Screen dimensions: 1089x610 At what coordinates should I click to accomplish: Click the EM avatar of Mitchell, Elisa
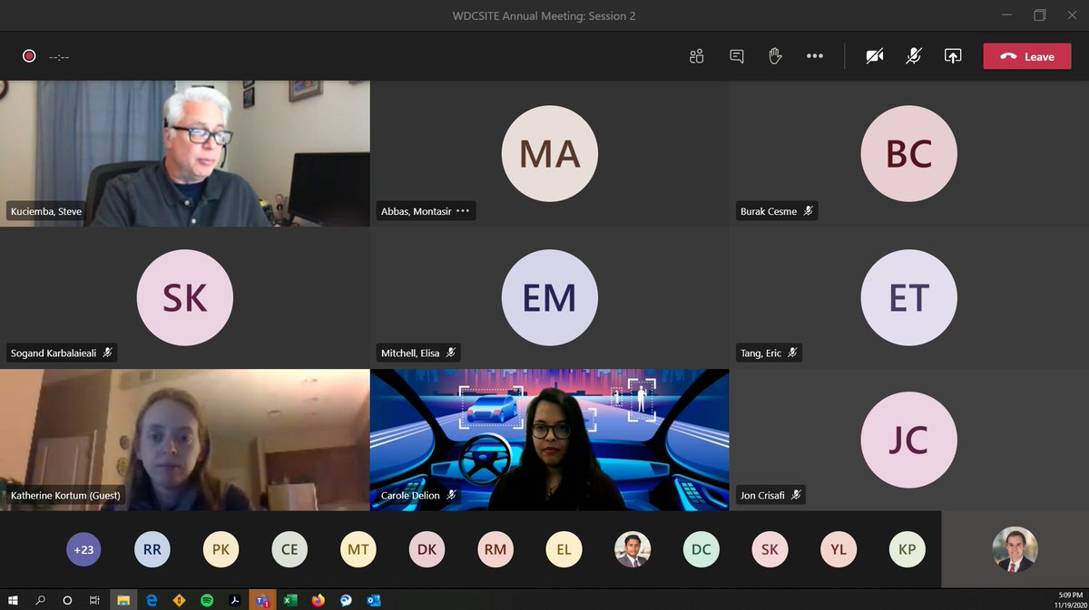(x=549, y=297)
